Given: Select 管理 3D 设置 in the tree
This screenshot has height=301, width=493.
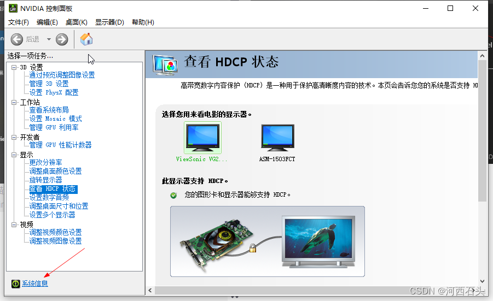Looking at the screenshot, I should point(49,84).
